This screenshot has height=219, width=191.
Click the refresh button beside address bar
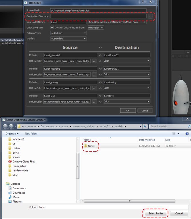(x=145, y=126)
